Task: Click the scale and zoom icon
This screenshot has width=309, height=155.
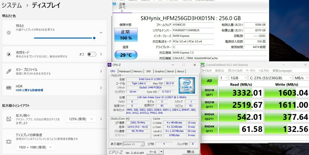Action: [9, 119]
